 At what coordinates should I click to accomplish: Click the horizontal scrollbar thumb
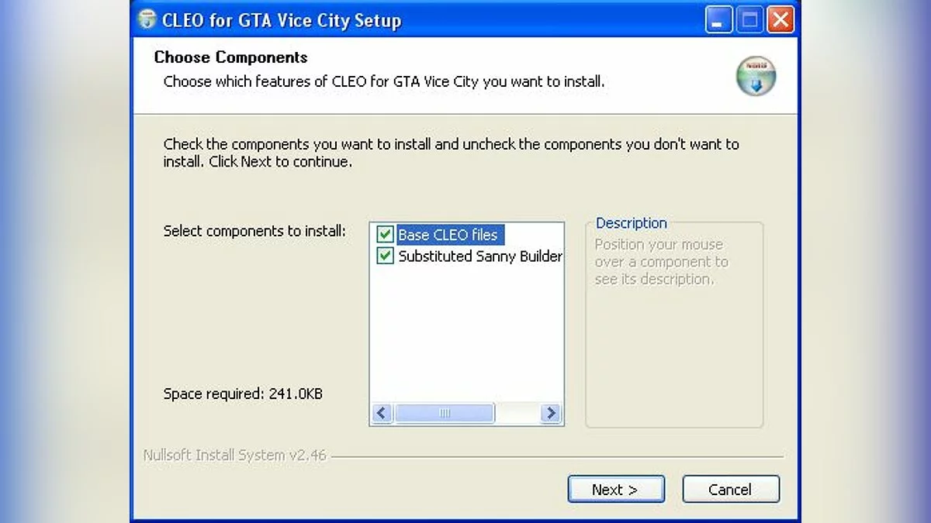click(445, 414)
